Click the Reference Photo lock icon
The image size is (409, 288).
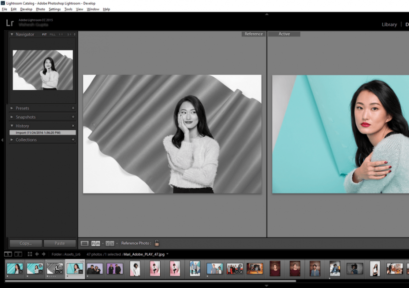click(157, 243)
